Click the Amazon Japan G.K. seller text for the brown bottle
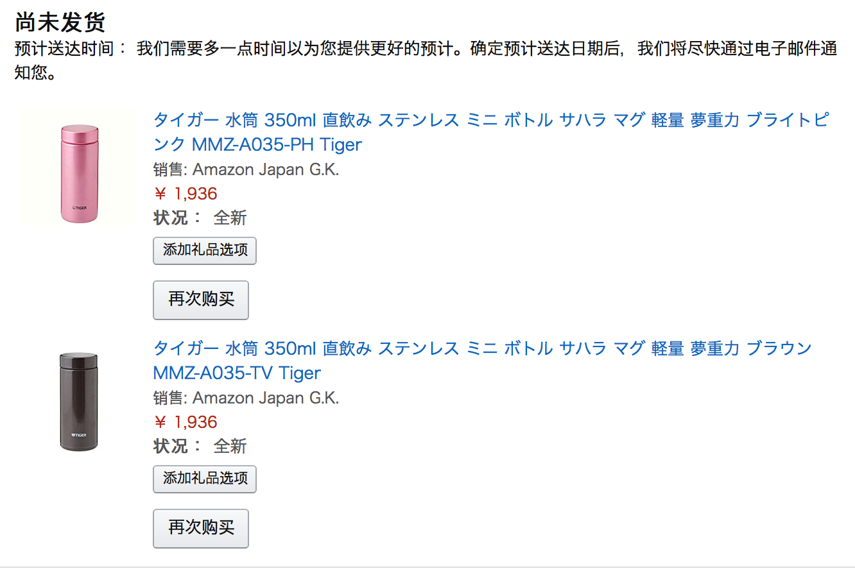855x571 pixels. [266, 398]
